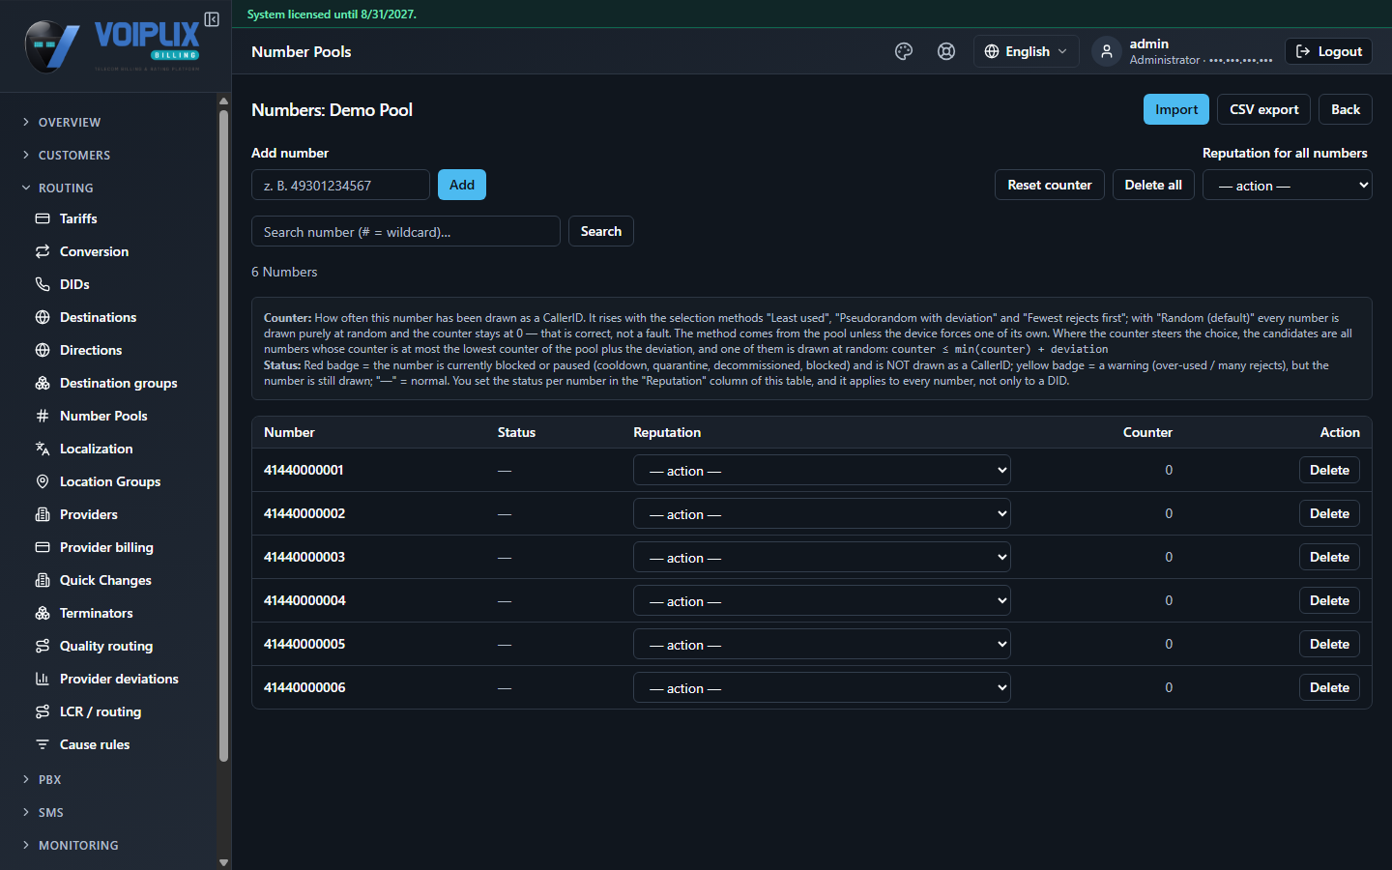Click the Logout button

[1328, 51]
